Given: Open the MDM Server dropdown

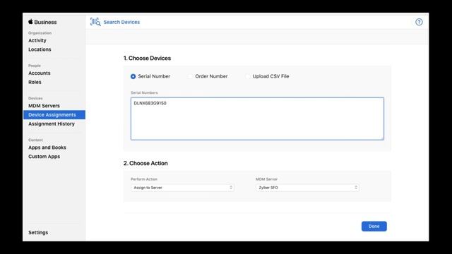Looking at the screenshot, I should [307, 188].
